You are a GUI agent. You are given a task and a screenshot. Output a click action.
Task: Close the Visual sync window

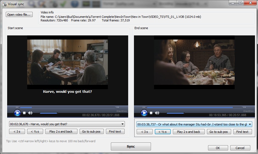(250, 3)
